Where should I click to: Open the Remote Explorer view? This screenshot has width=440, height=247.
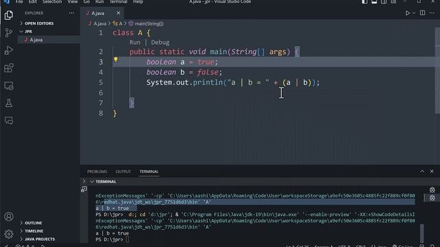tap(9, 86)
